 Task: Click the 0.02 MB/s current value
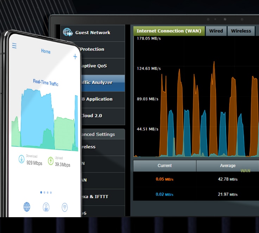(x=165, y=194)
